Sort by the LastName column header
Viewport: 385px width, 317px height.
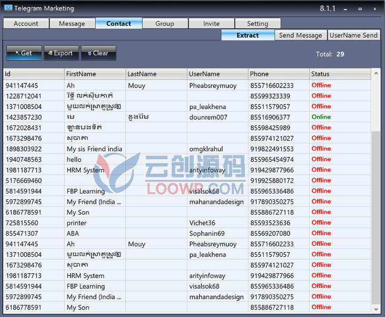pos(156,74)
